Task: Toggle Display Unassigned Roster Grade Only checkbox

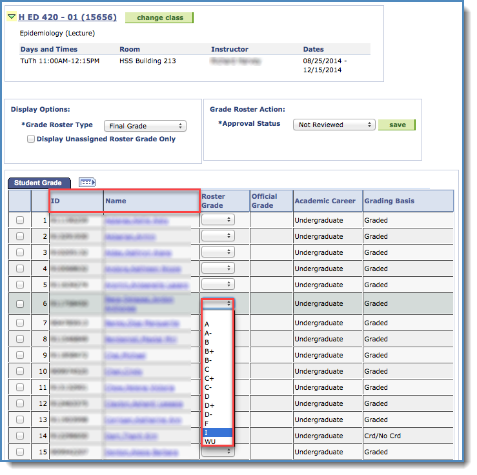Action: coord(31,139)
